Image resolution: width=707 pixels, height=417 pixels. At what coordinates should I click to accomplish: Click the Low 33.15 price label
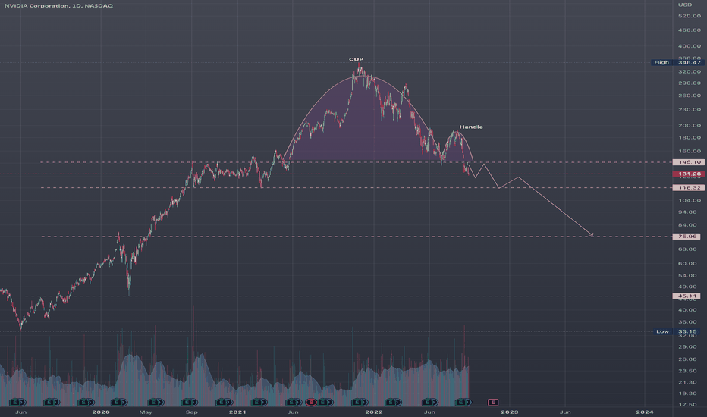(677, 331)
